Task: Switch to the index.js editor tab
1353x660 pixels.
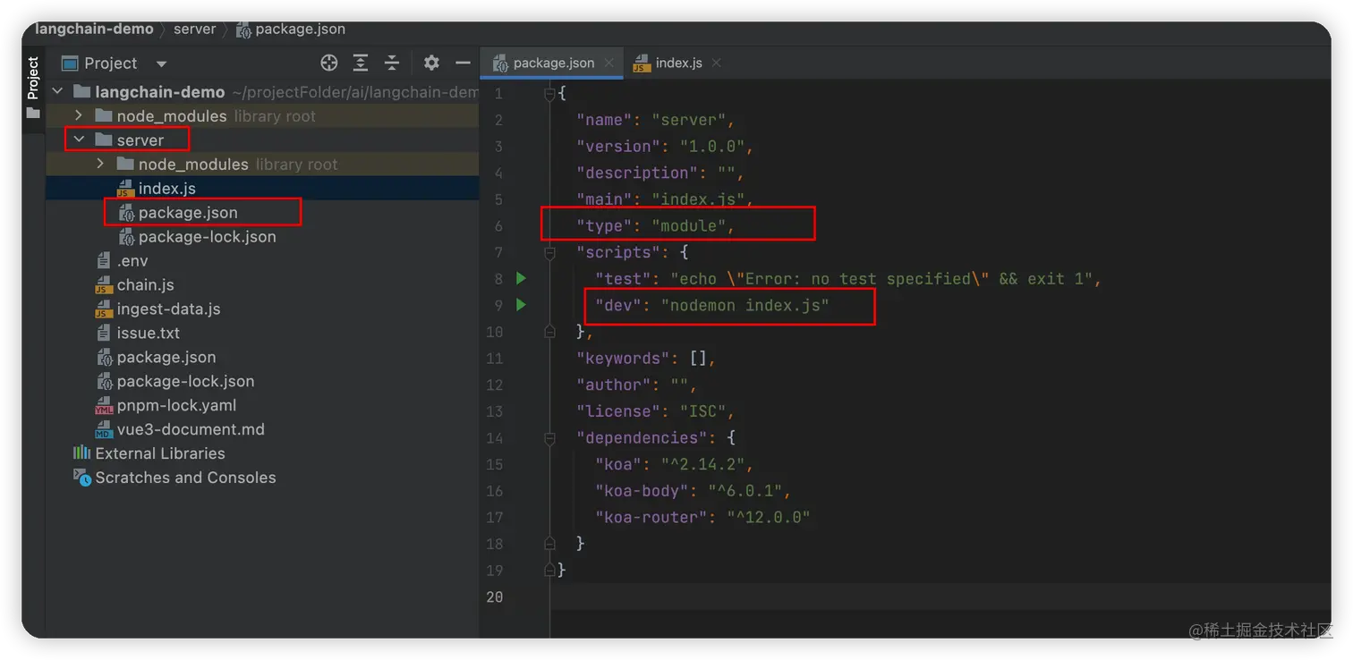Action: point(678,63)
